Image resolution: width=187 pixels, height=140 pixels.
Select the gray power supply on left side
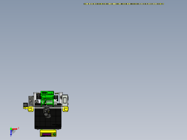click(x=31, y=101)
